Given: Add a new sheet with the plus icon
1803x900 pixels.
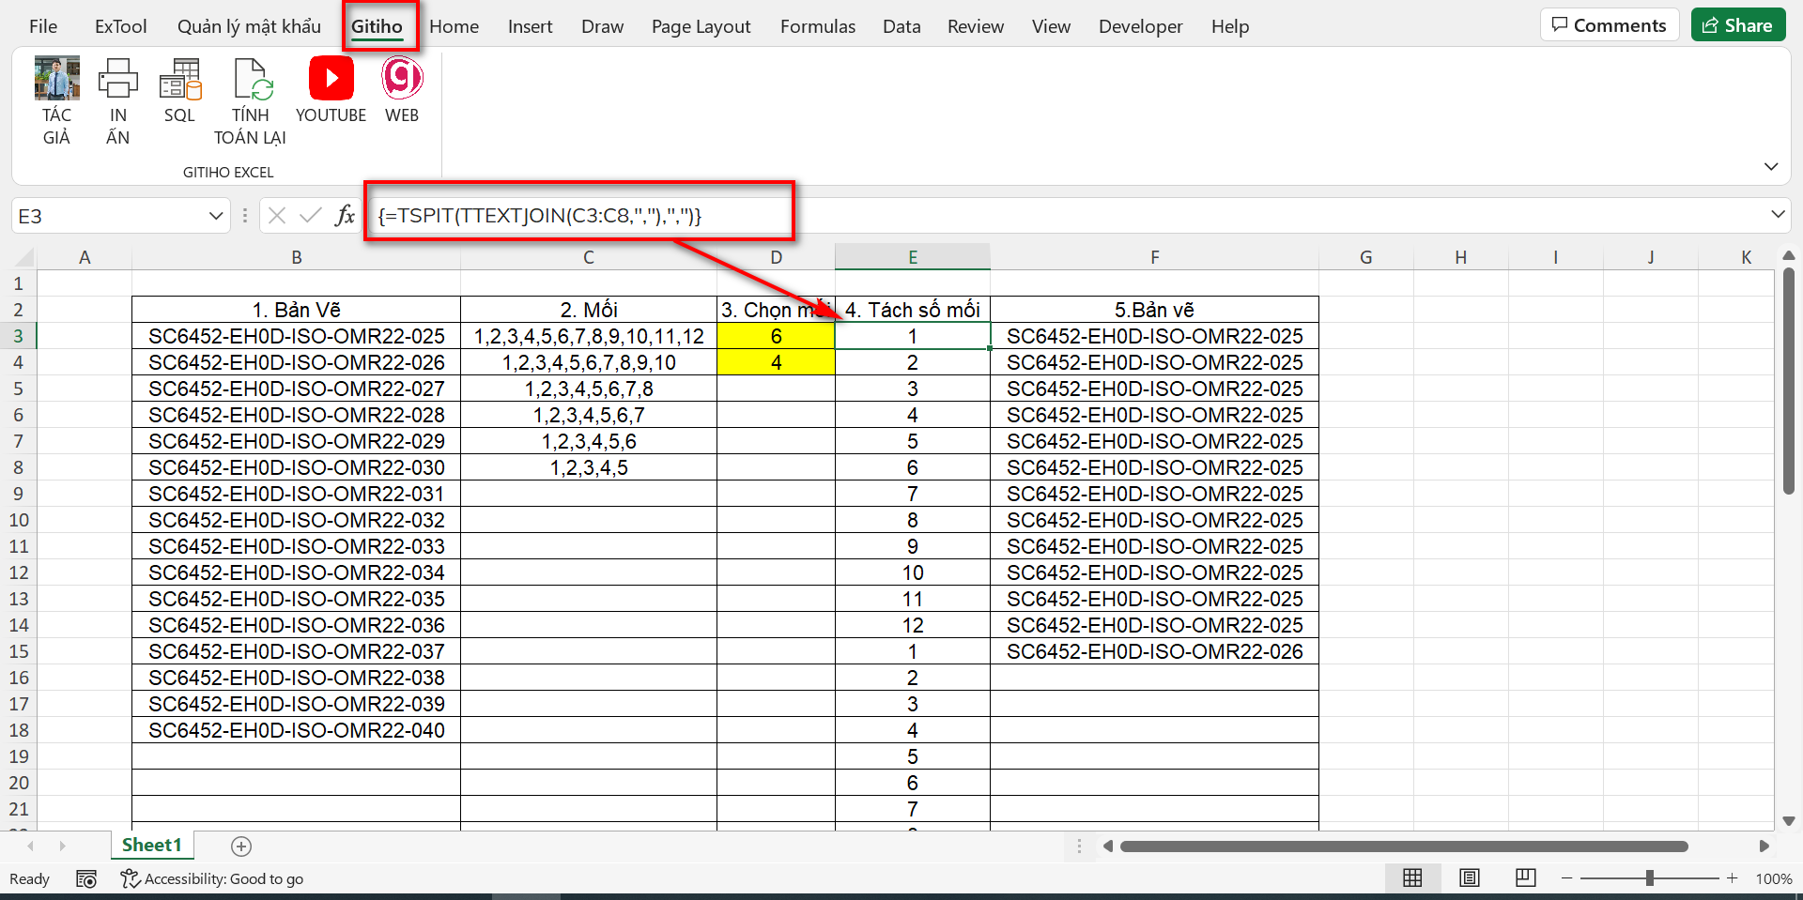Looking at the screenshot, I should pyautogui.click(x=241, y=847).
